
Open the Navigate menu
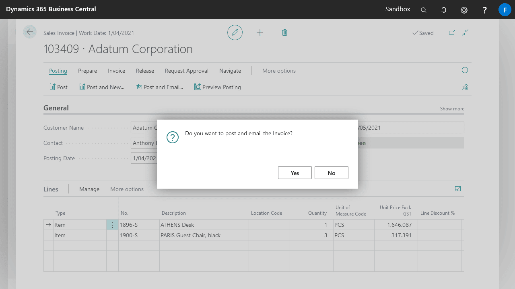click(230, 71)
